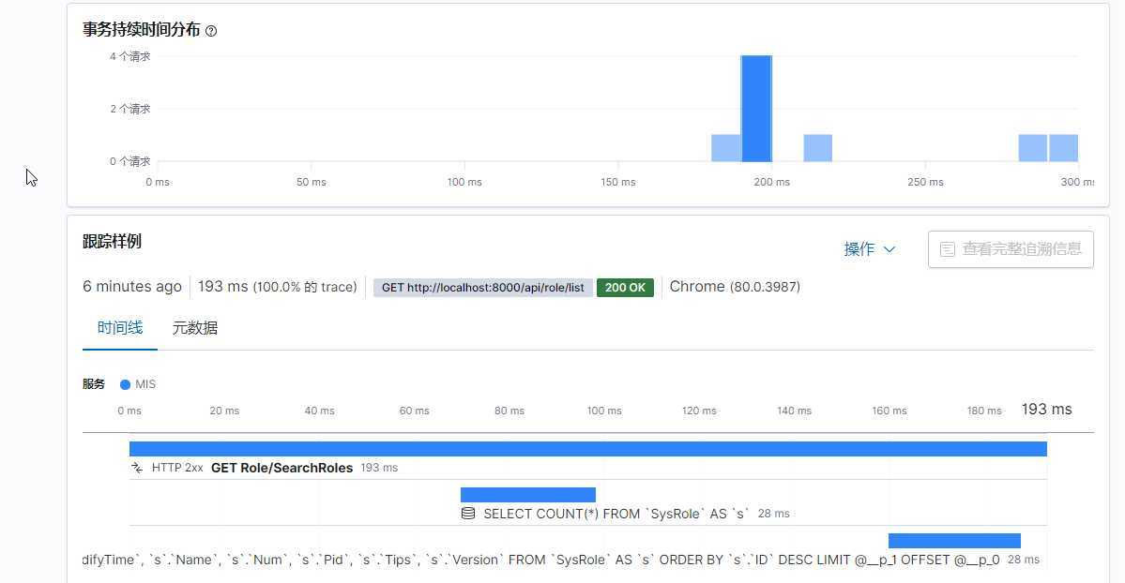The width and height of the screenshot is (1125, 583).
Task: Click the 跟踪样例 section heading
Action: 112,242
